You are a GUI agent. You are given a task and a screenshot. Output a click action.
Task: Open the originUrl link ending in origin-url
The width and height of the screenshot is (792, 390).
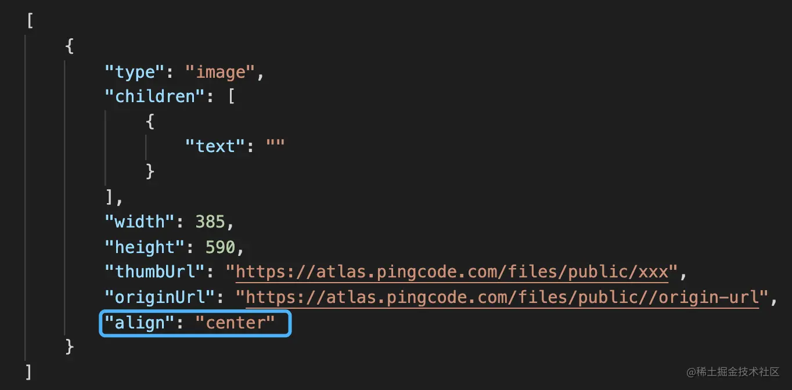(502, 297)
